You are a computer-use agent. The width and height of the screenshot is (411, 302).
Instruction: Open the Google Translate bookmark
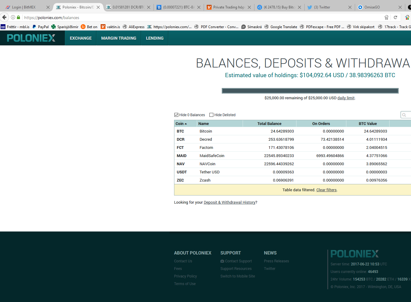coord(280,27)
